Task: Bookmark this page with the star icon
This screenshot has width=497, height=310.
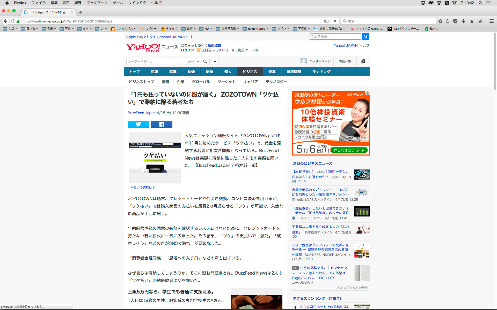Action: point(440,21)
